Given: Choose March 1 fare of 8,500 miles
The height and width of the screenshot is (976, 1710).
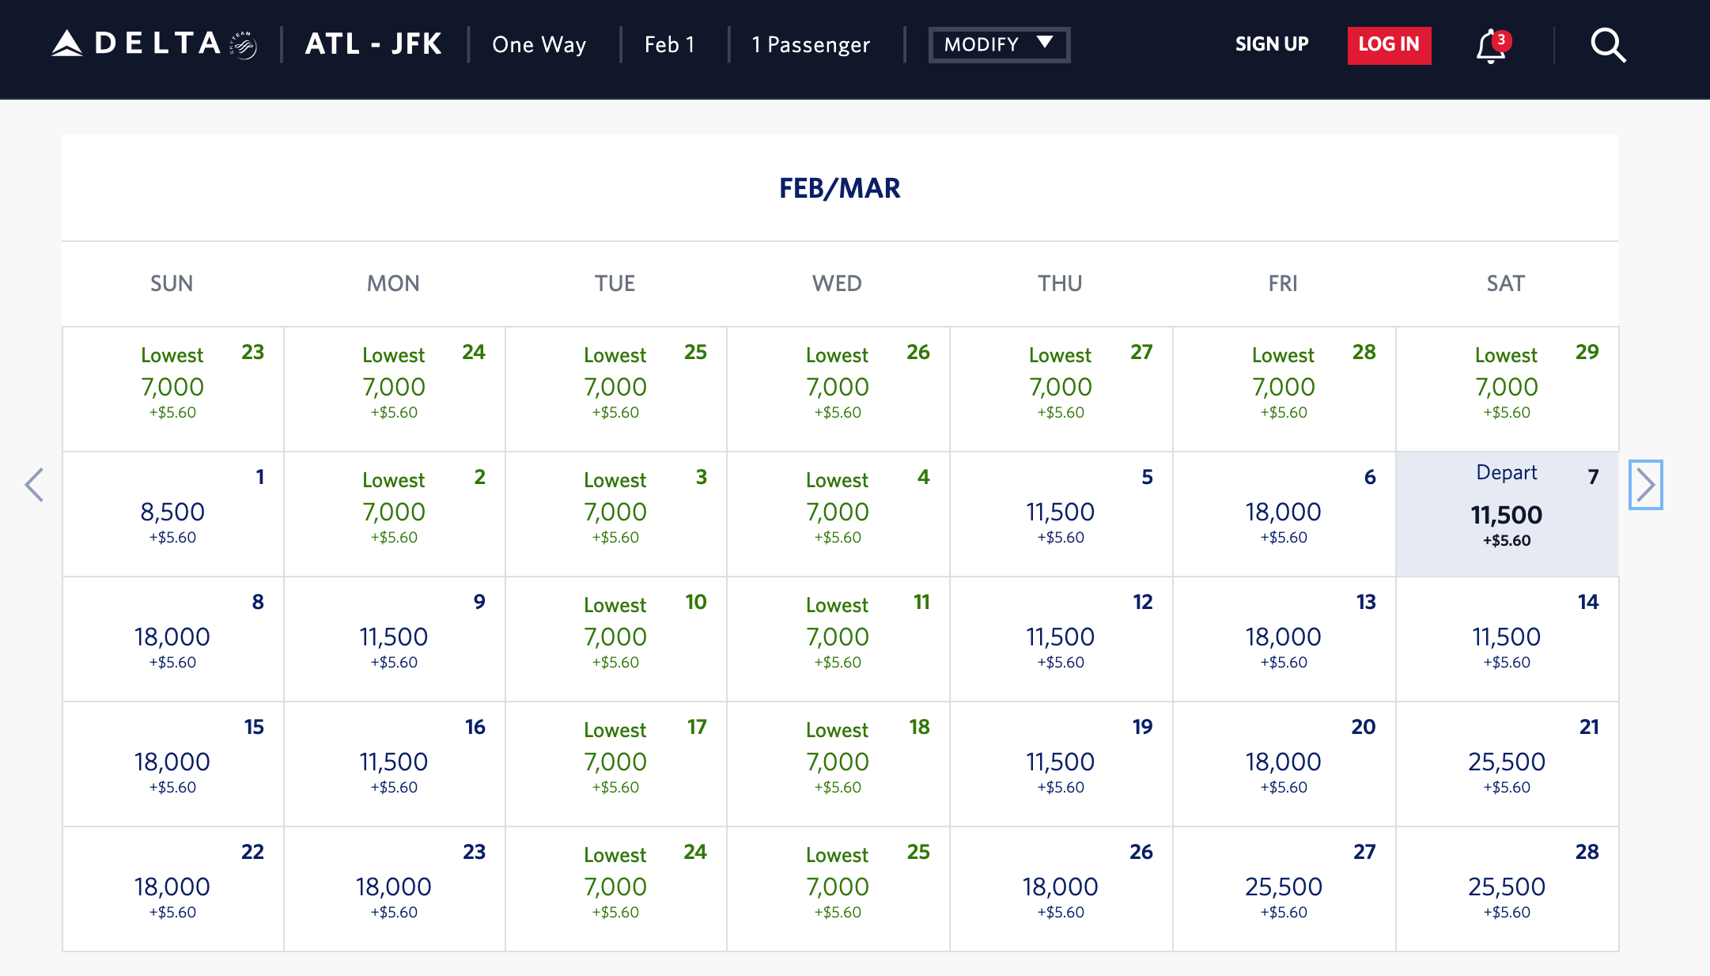Looking at the screenshot, I should tap(172, 514).
